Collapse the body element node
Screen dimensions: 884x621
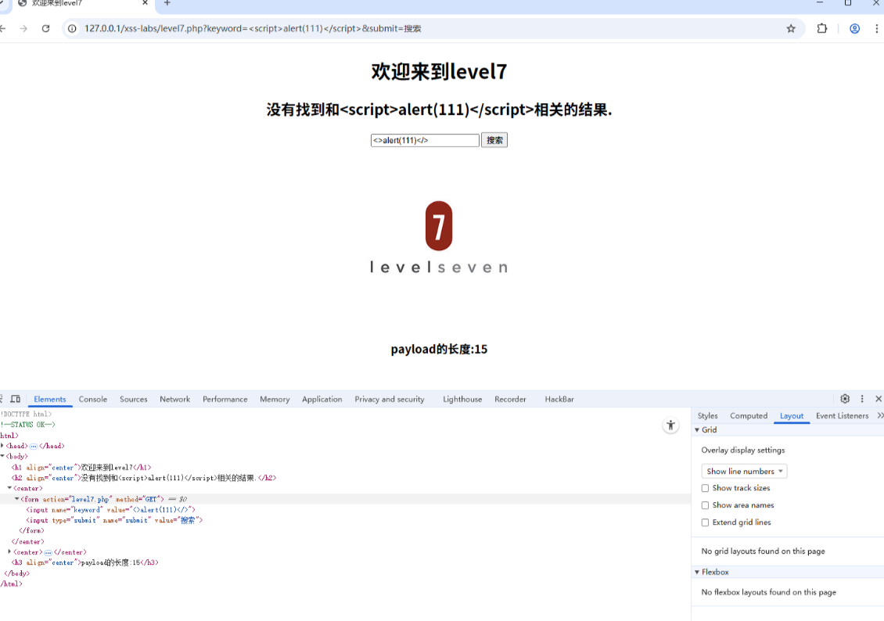coord(3,457)
